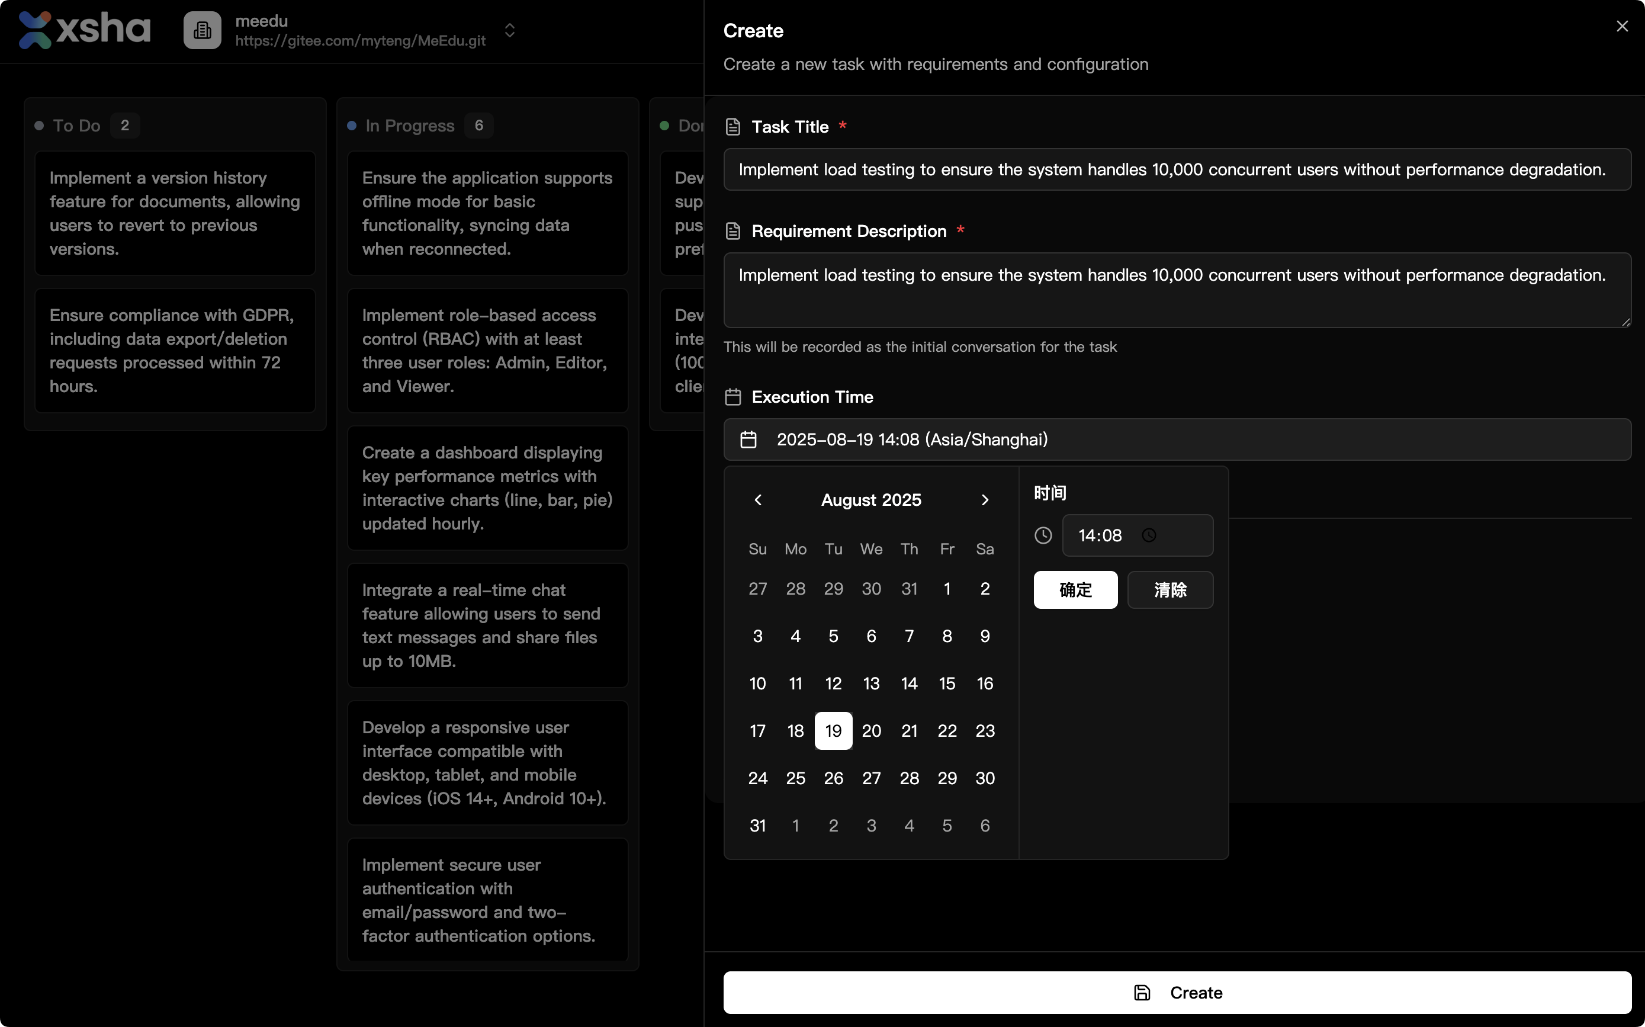Image resolution: width=1645 pixels, height=1027 pixels.
Task: Select August 20 in the calendar
Action: tap(871, 731)
